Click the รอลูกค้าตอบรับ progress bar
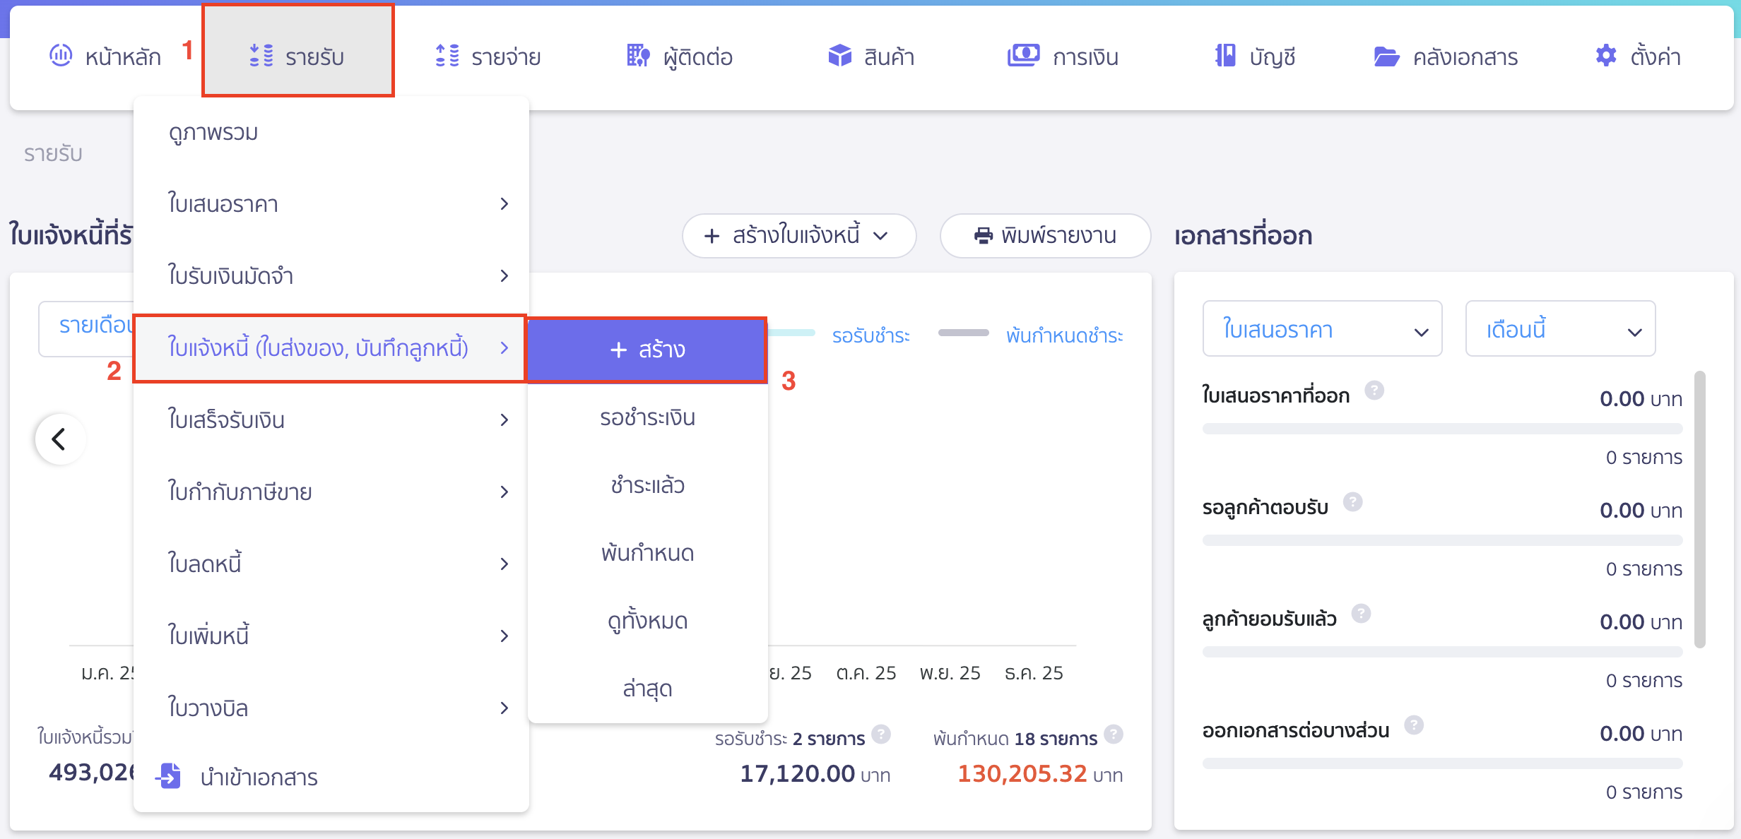This screenshot has width=1741, height=839. click(x=1442, y=540)
